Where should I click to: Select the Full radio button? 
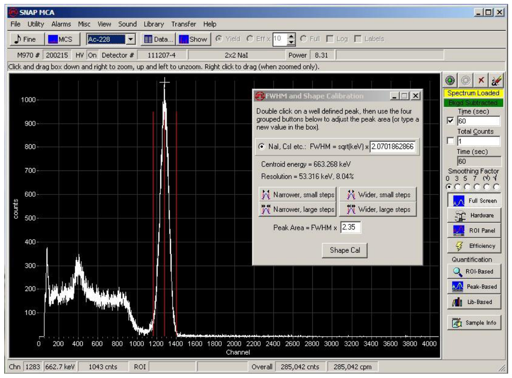(303, 39)
